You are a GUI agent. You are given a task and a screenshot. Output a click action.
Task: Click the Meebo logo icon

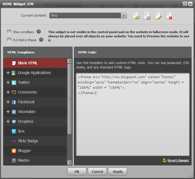pos(14,160)
